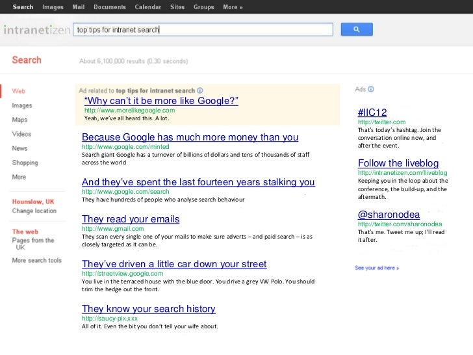Open the @sharonodea ad link
Image resolution: width=473 pixels, height=355 pixels.
point(389,215)
